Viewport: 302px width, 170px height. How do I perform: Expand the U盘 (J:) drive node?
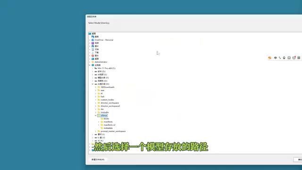click(92, 137)
